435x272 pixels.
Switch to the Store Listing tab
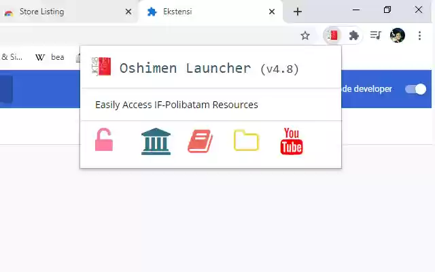(68, 12)
